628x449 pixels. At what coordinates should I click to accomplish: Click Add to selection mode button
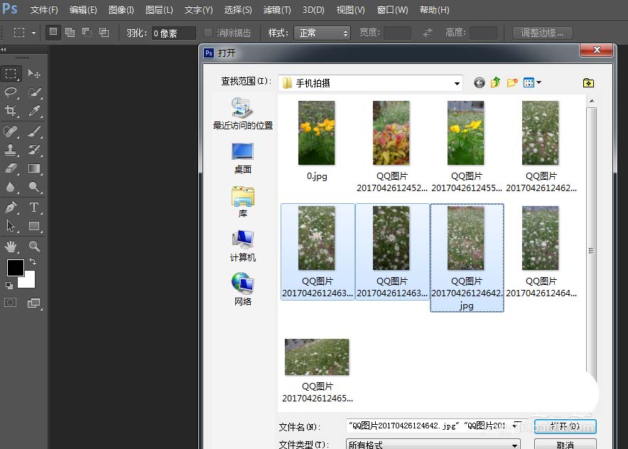70,32
